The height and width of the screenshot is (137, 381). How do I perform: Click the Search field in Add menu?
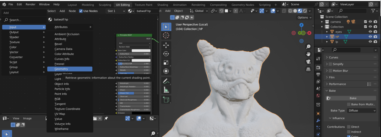click(24, 20)
